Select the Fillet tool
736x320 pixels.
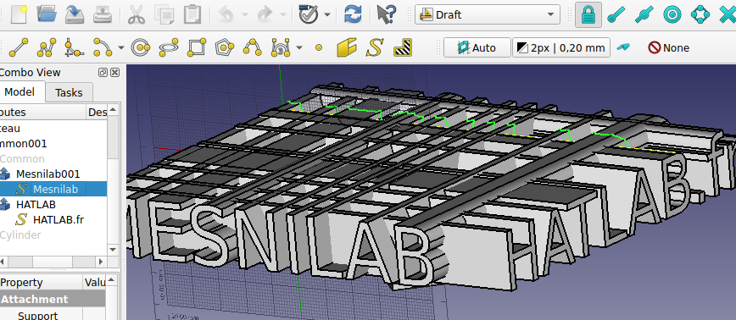point(74,47)
